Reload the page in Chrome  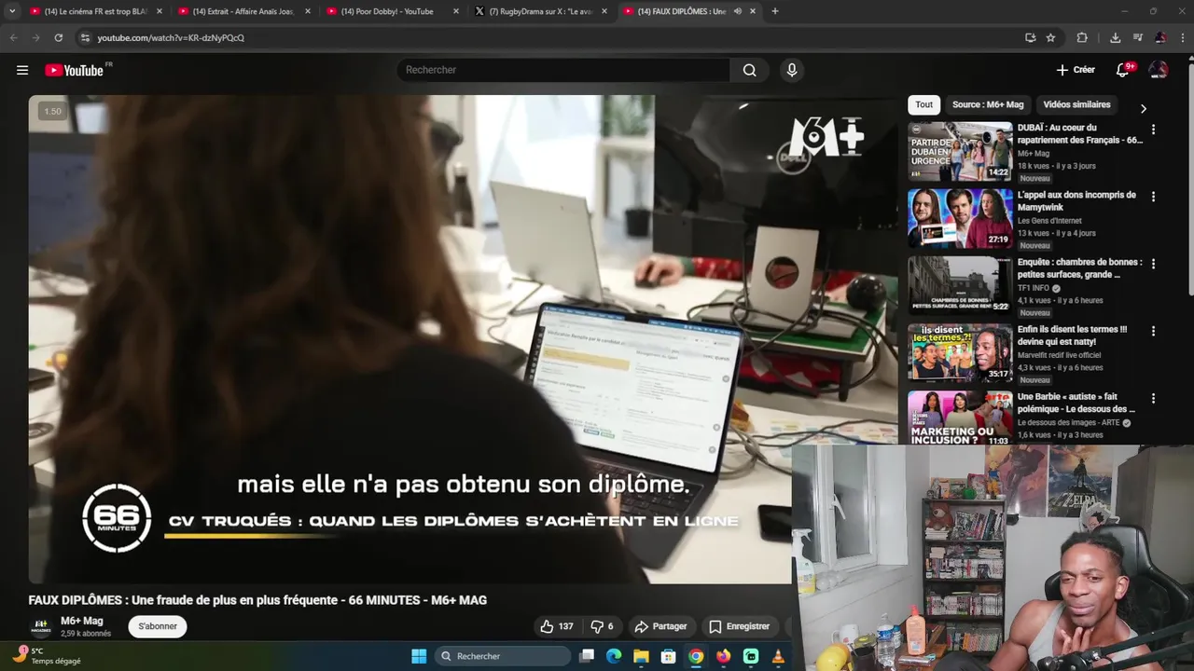[x=58, y=37]
